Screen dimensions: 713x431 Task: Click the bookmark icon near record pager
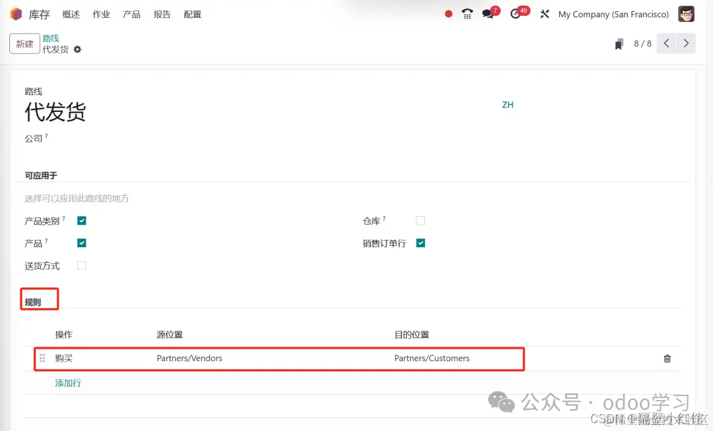coord(619,44)
